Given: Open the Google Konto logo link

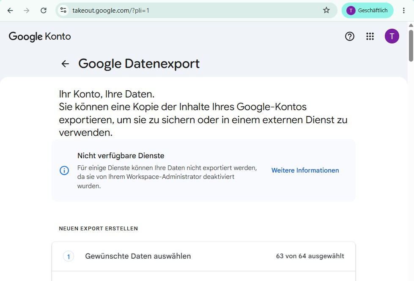Looking at the screenshot, I should tap(40, 36).
